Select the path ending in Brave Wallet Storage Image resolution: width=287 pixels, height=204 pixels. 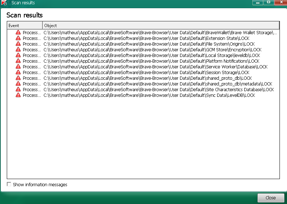click(x=160, y=32)
